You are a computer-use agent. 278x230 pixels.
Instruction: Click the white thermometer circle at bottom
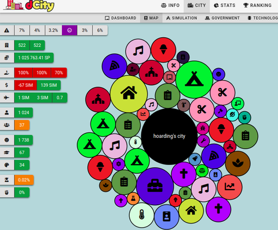pos(142,215)
